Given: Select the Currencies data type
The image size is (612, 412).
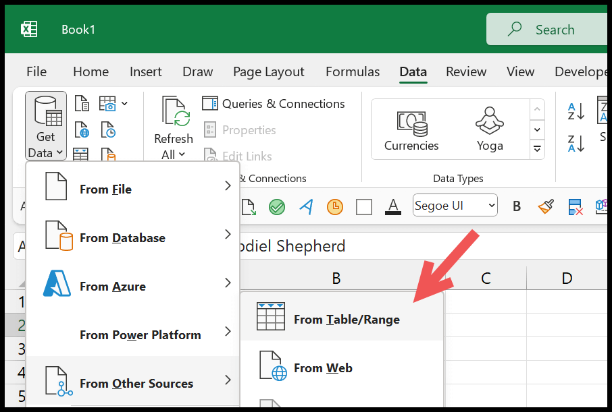Looking at the screenshot, I should tap(411, 128).
